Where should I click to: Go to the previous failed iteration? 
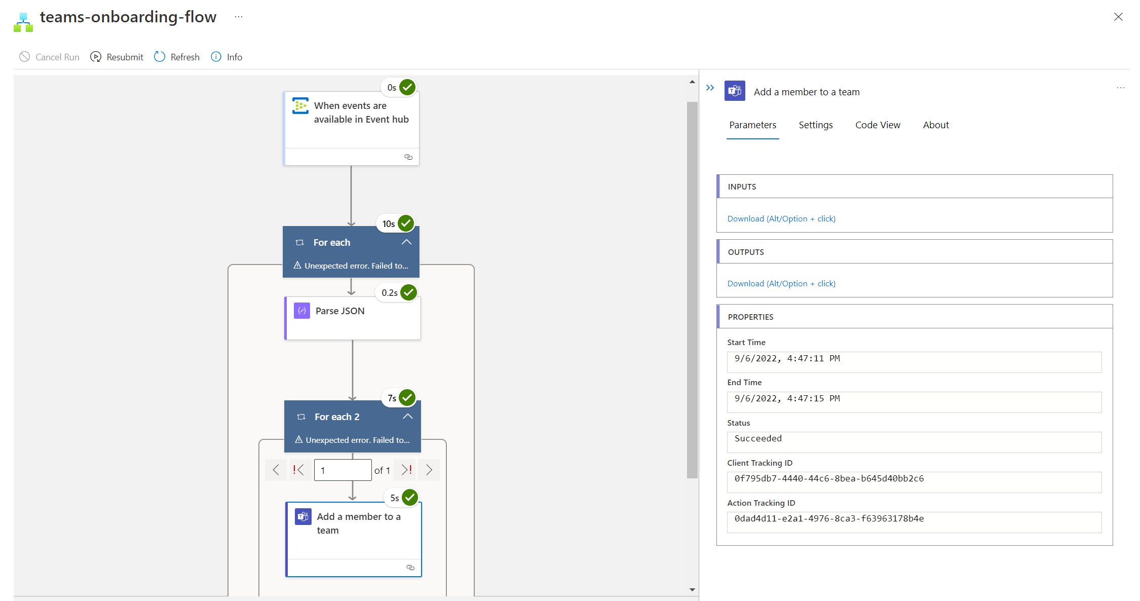[x=299, y=470]
